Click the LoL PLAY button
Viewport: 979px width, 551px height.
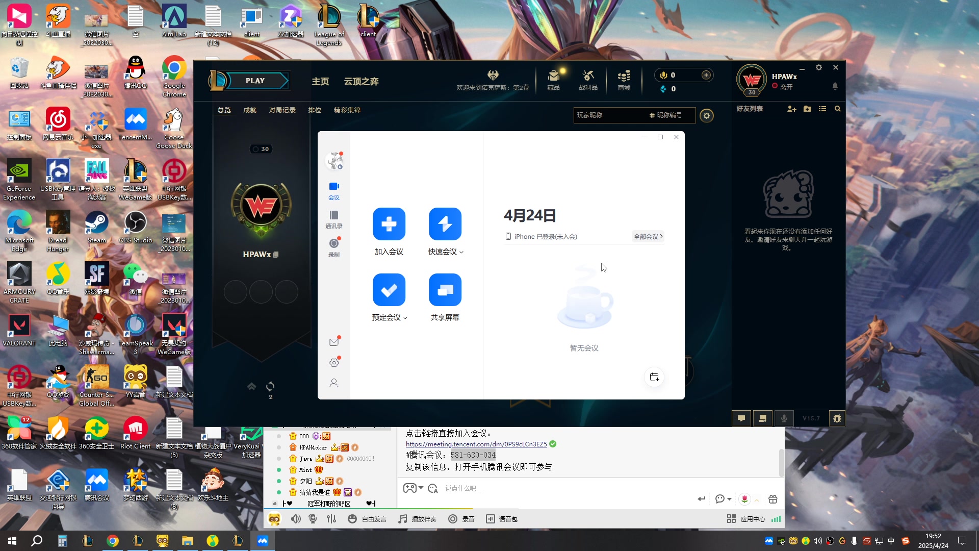pyautogui.click(x=255, y=81)
